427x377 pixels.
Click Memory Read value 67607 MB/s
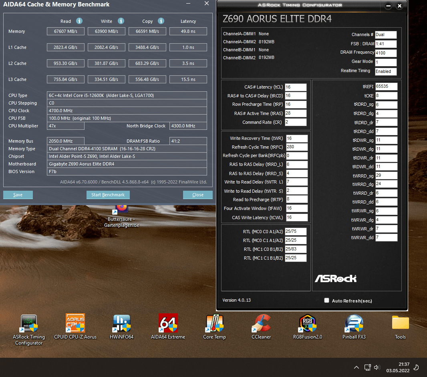click(66, 31)
